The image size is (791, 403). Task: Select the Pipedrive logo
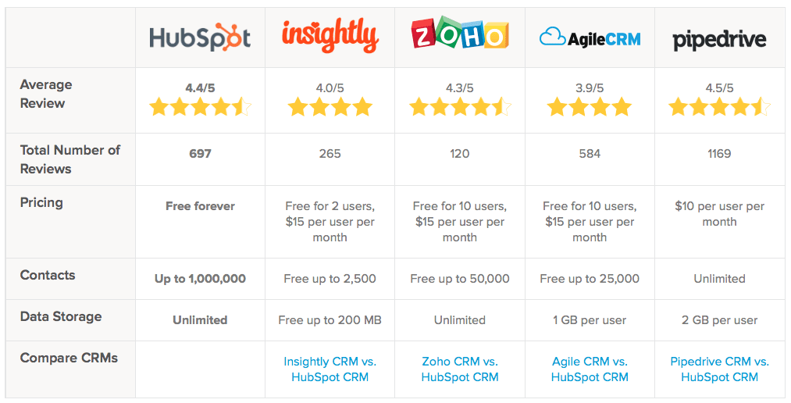(x=719, y=40)
